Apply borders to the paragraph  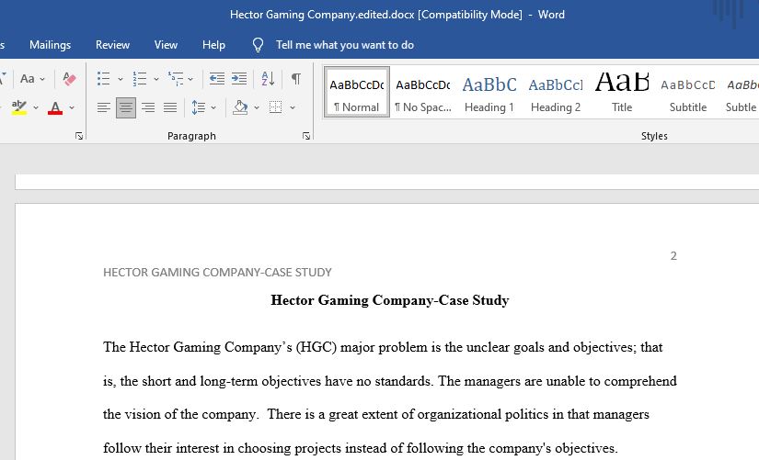coord(275,107)
